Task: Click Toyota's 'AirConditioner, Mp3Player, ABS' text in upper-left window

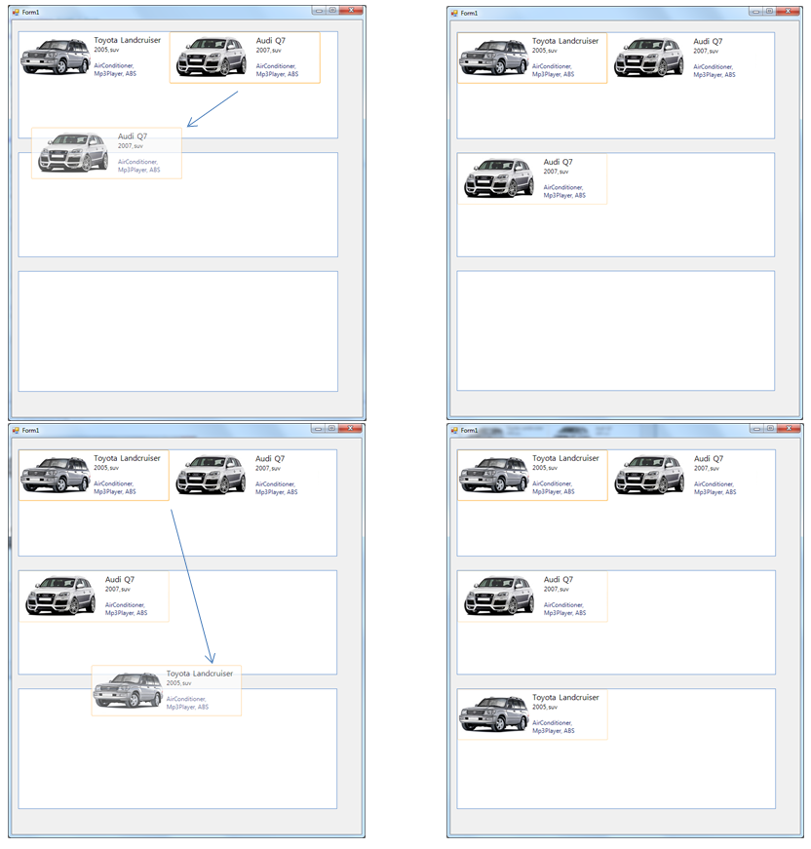Action: click(x=115, y=69)
